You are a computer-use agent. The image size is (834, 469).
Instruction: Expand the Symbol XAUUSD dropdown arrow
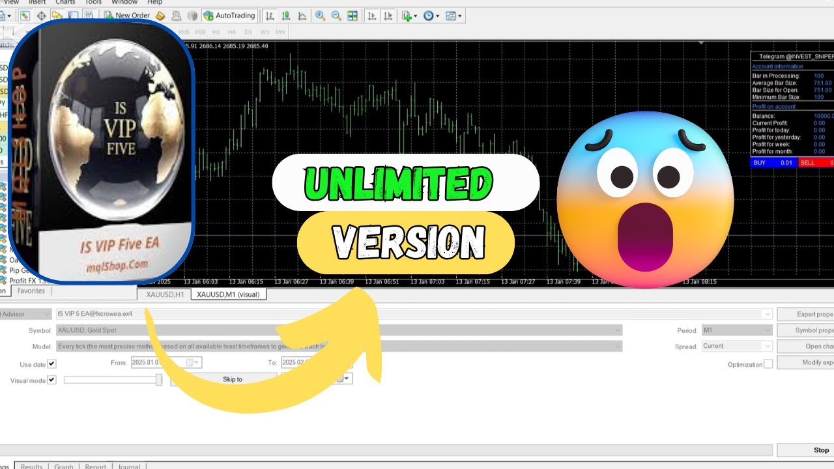(617, 330)
